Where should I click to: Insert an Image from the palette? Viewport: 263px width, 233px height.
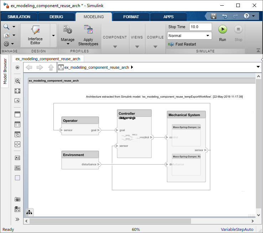(x=17, y=168)
